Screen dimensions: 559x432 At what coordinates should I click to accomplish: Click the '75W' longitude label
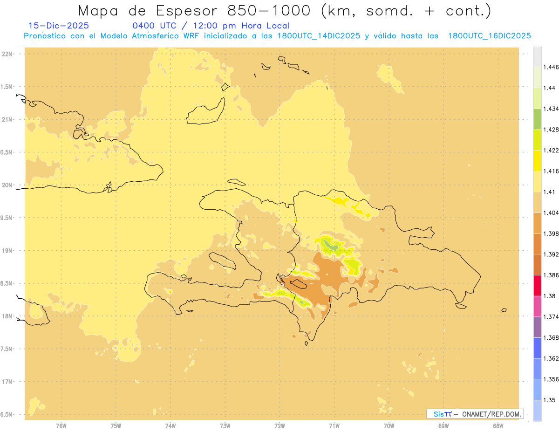(x=116, y=426)
